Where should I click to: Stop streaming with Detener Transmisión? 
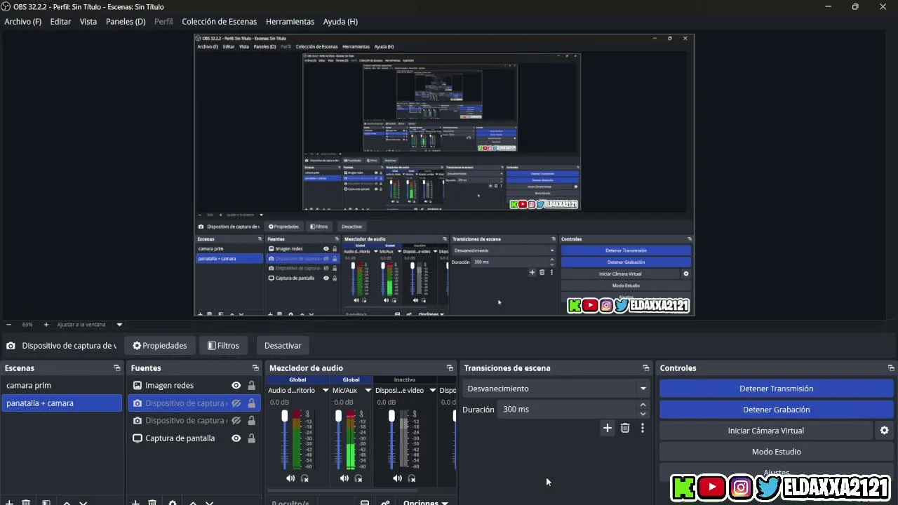(x=777, y=389)
